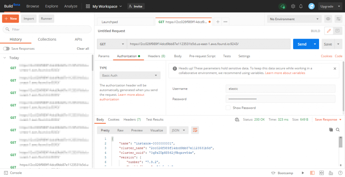Click the Username input field
This screenshot has height=177, width=345.
click(280, 89)
